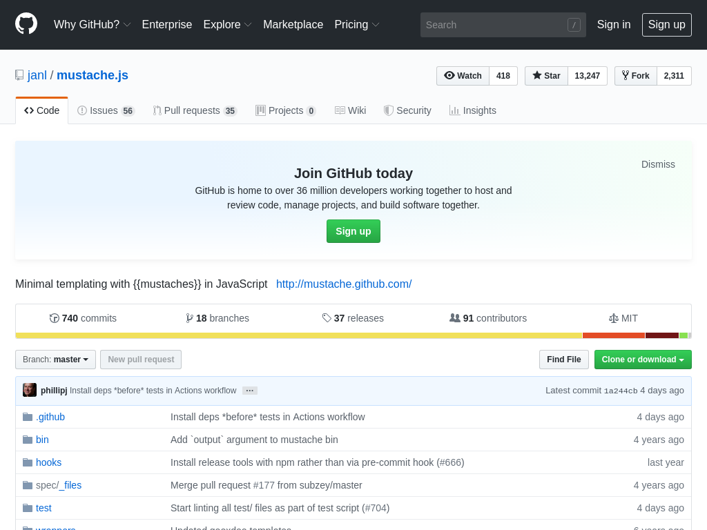Viewport: 707px width, 530px height.
Task: View the 740 commits history
Action: (x=83, y=318)
